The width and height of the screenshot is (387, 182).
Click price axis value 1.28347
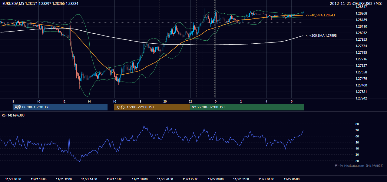(361, 7)
